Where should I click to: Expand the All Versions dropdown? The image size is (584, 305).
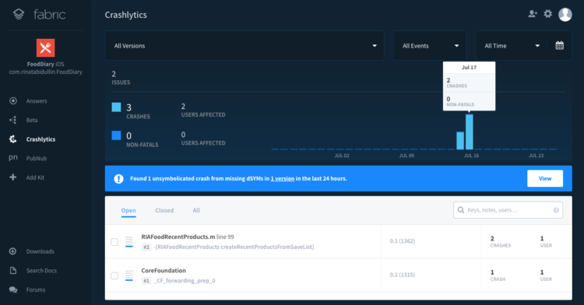tap(245, 46)
